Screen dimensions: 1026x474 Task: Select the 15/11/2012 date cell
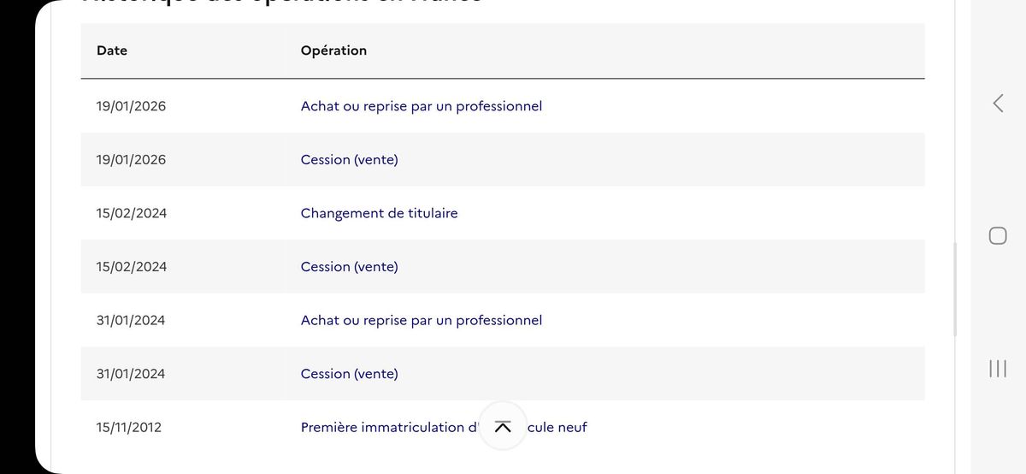tap(129, 427)
